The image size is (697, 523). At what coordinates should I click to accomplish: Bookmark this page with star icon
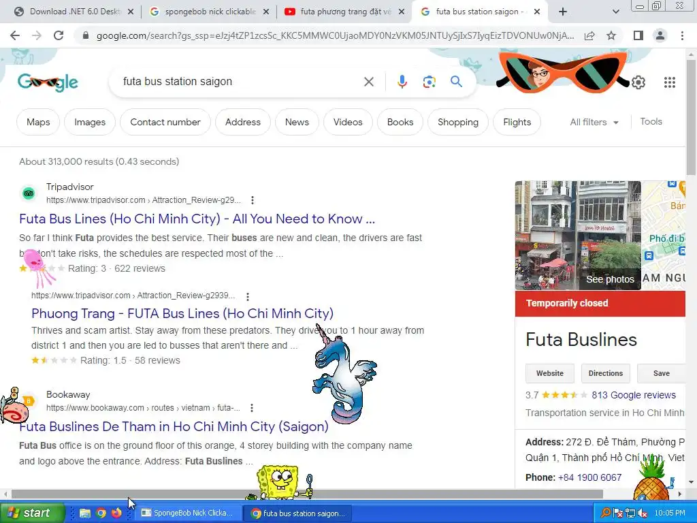tap(611, 35)
